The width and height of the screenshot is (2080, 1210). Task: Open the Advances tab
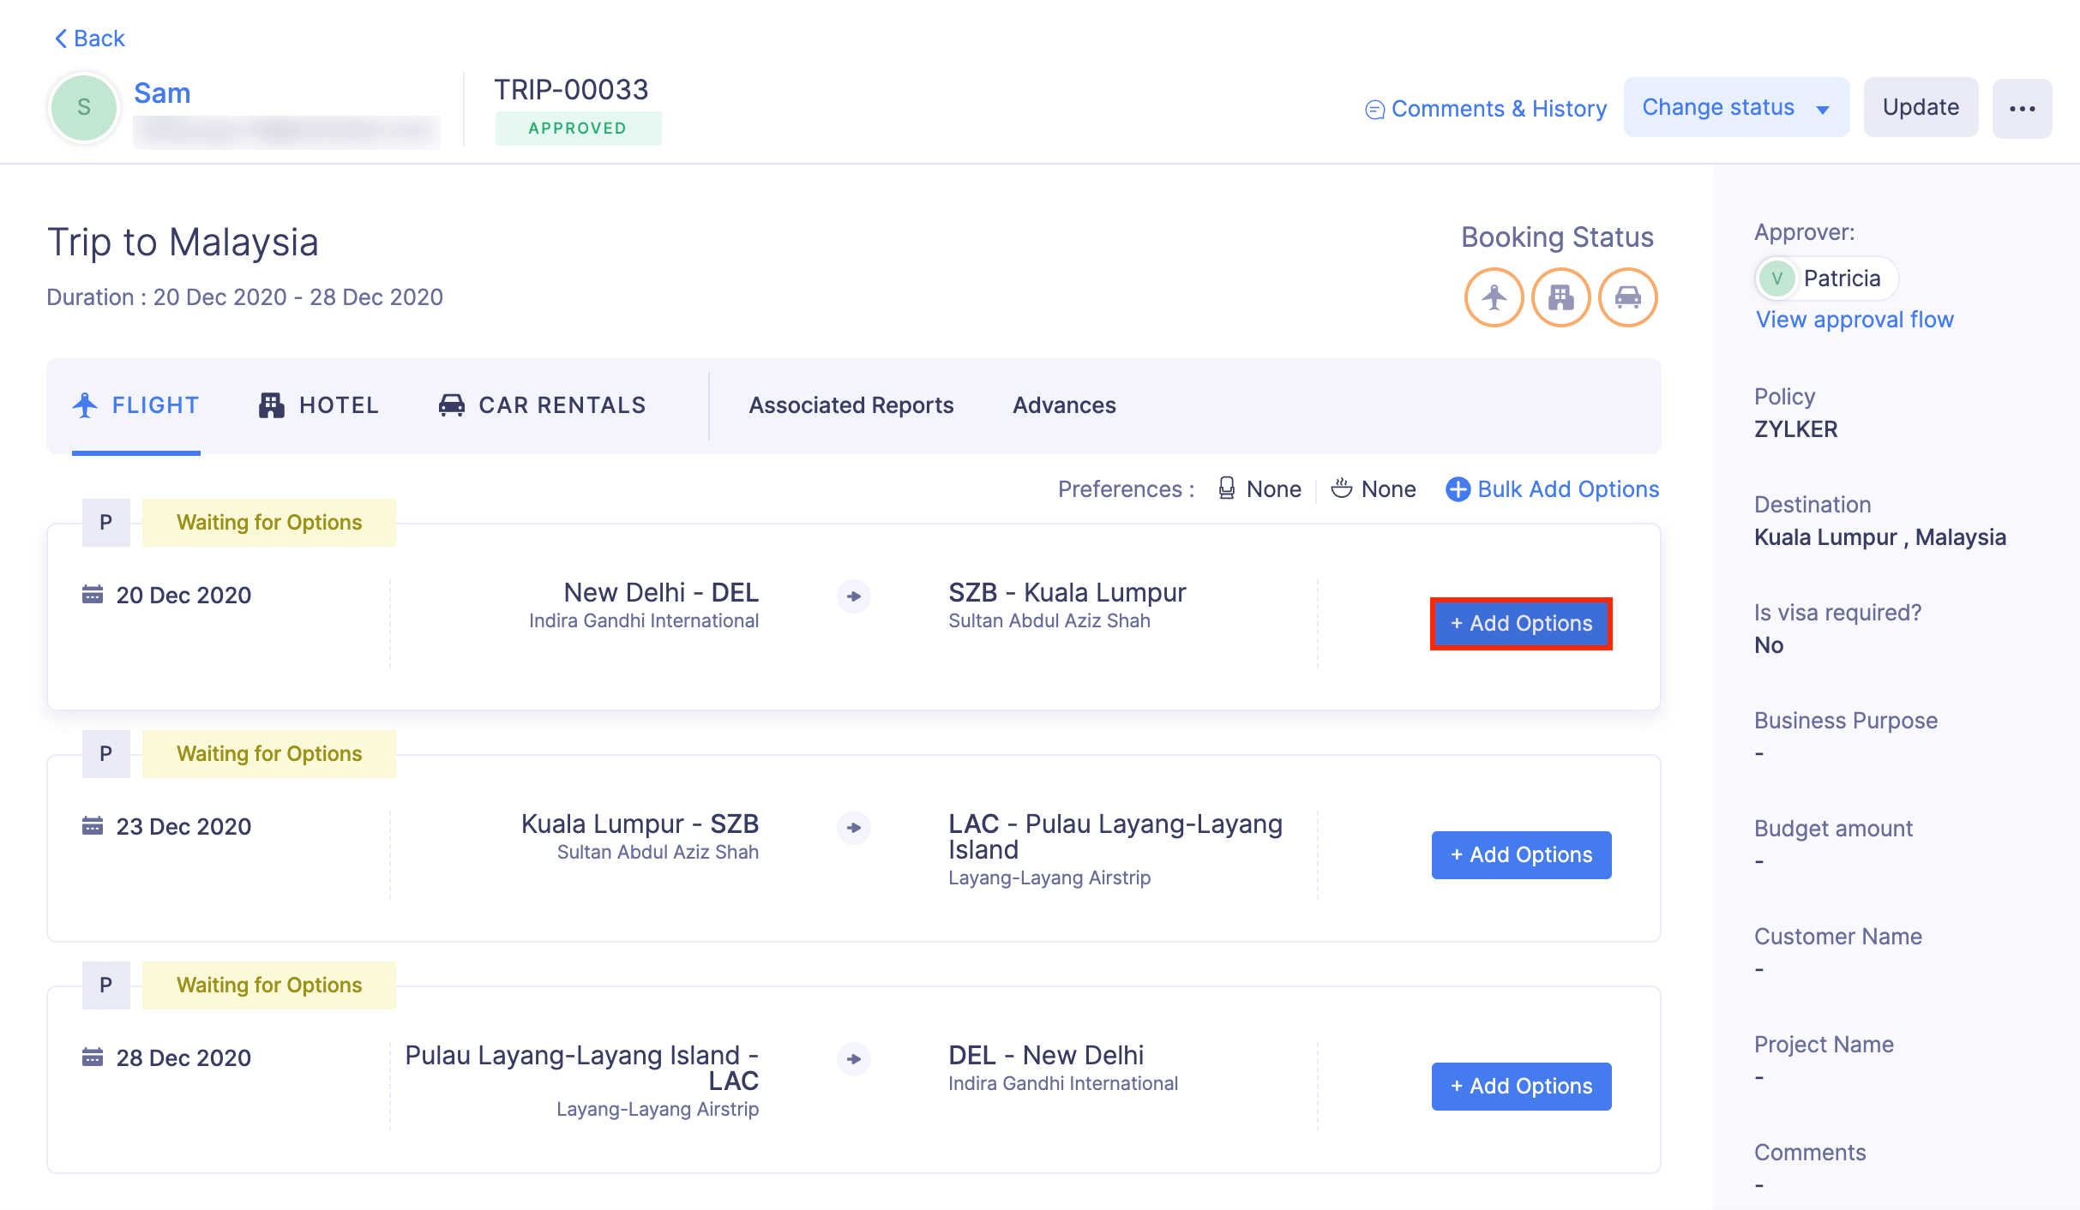click(1064, 405)
